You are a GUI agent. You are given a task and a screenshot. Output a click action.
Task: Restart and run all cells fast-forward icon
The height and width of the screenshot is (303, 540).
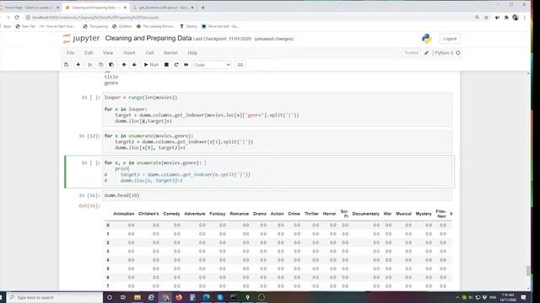(x=186, y=65)
